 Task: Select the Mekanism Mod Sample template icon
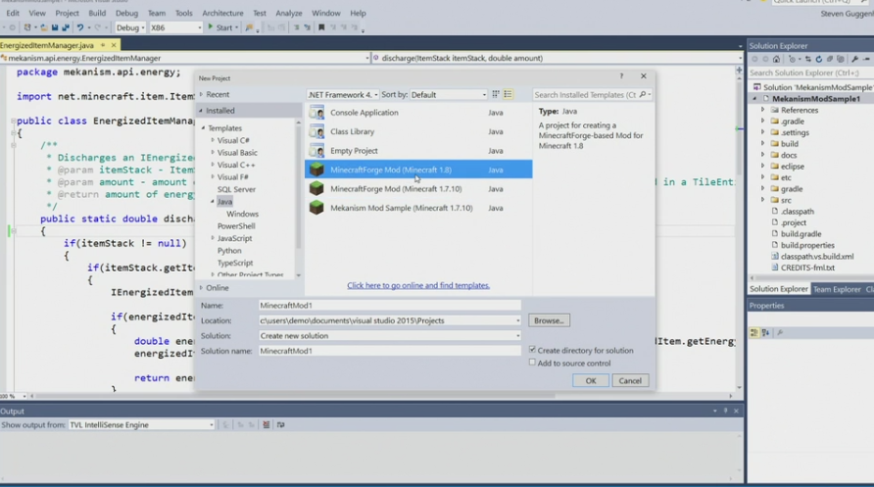(316, 208)
